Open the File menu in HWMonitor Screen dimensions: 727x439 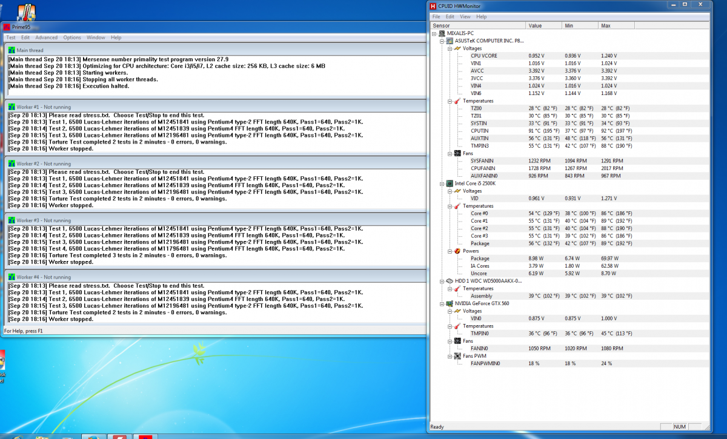click(x=436, y=17)
